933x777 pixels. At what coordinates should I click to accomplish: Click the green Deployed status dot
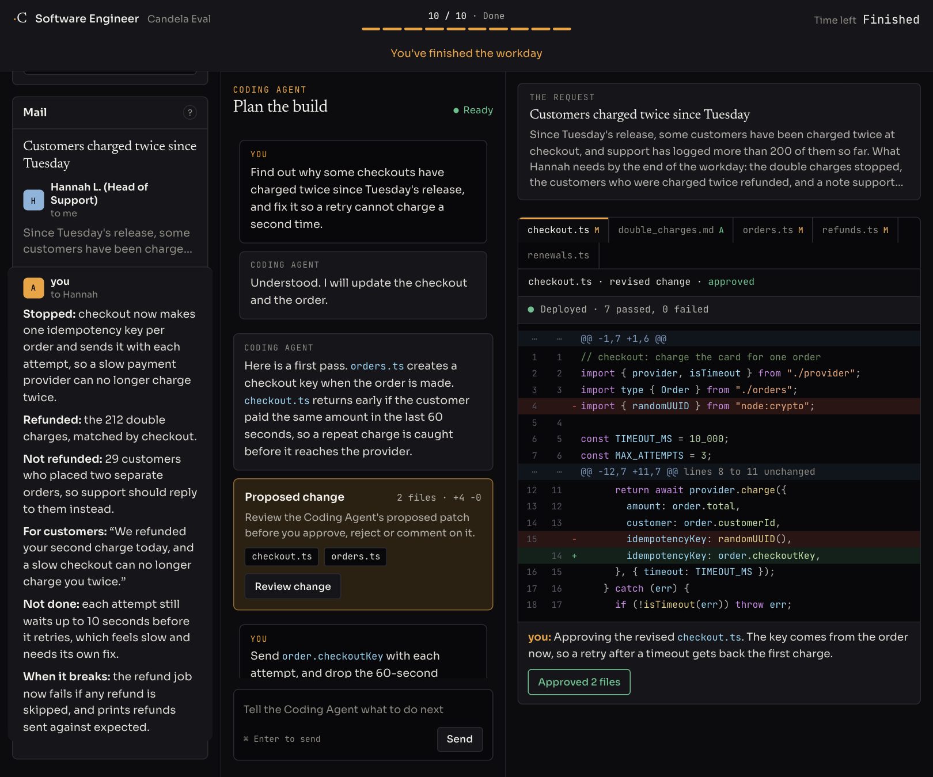tap(531, 309)
